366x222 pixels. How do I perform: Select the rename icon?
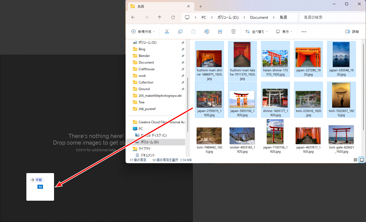pyautogui.click(x=207, y=31)
